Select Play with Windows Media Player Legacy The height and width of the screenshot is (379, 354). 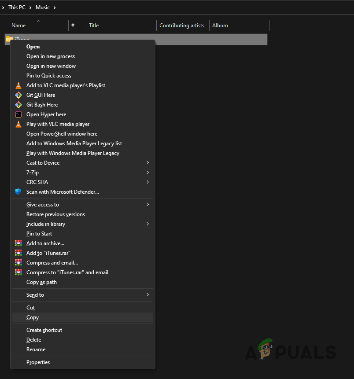tap(83, 153)
